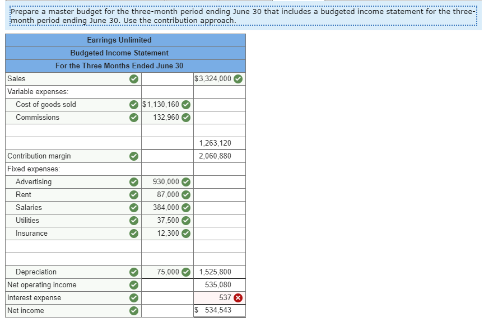Click the Budgeted Income Statement header

[125, 53]
